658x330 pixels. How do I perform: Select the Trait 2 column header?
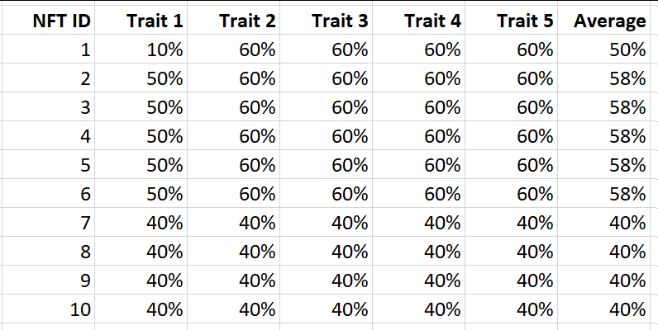pos(246,21)
